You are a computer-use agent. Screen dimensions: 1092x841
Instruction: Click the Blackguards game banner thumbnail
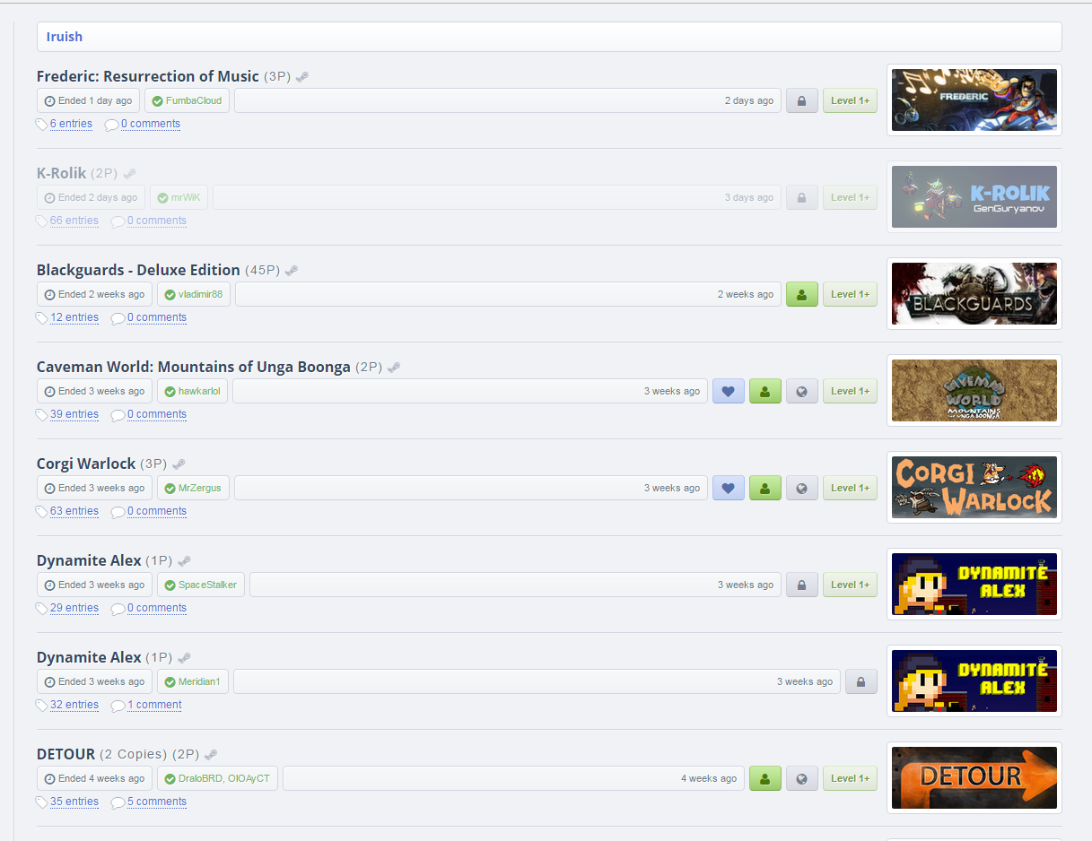pos(974,294)
